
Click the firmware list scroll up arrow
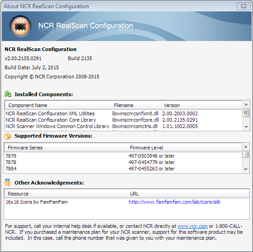(x=246, y=147)
